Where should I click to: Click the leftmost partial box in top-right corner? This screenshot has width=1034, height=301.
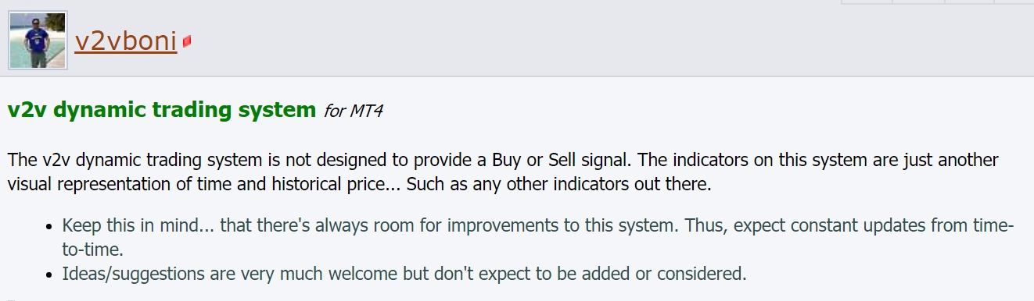pyautogui.click(x=866, y=2)
